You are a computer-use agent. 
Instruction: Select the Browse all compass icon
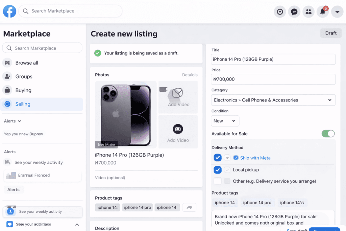(7, 63)
